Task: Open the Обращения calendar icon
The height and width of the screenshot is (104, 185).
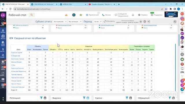Action: (x=173, y=98)
